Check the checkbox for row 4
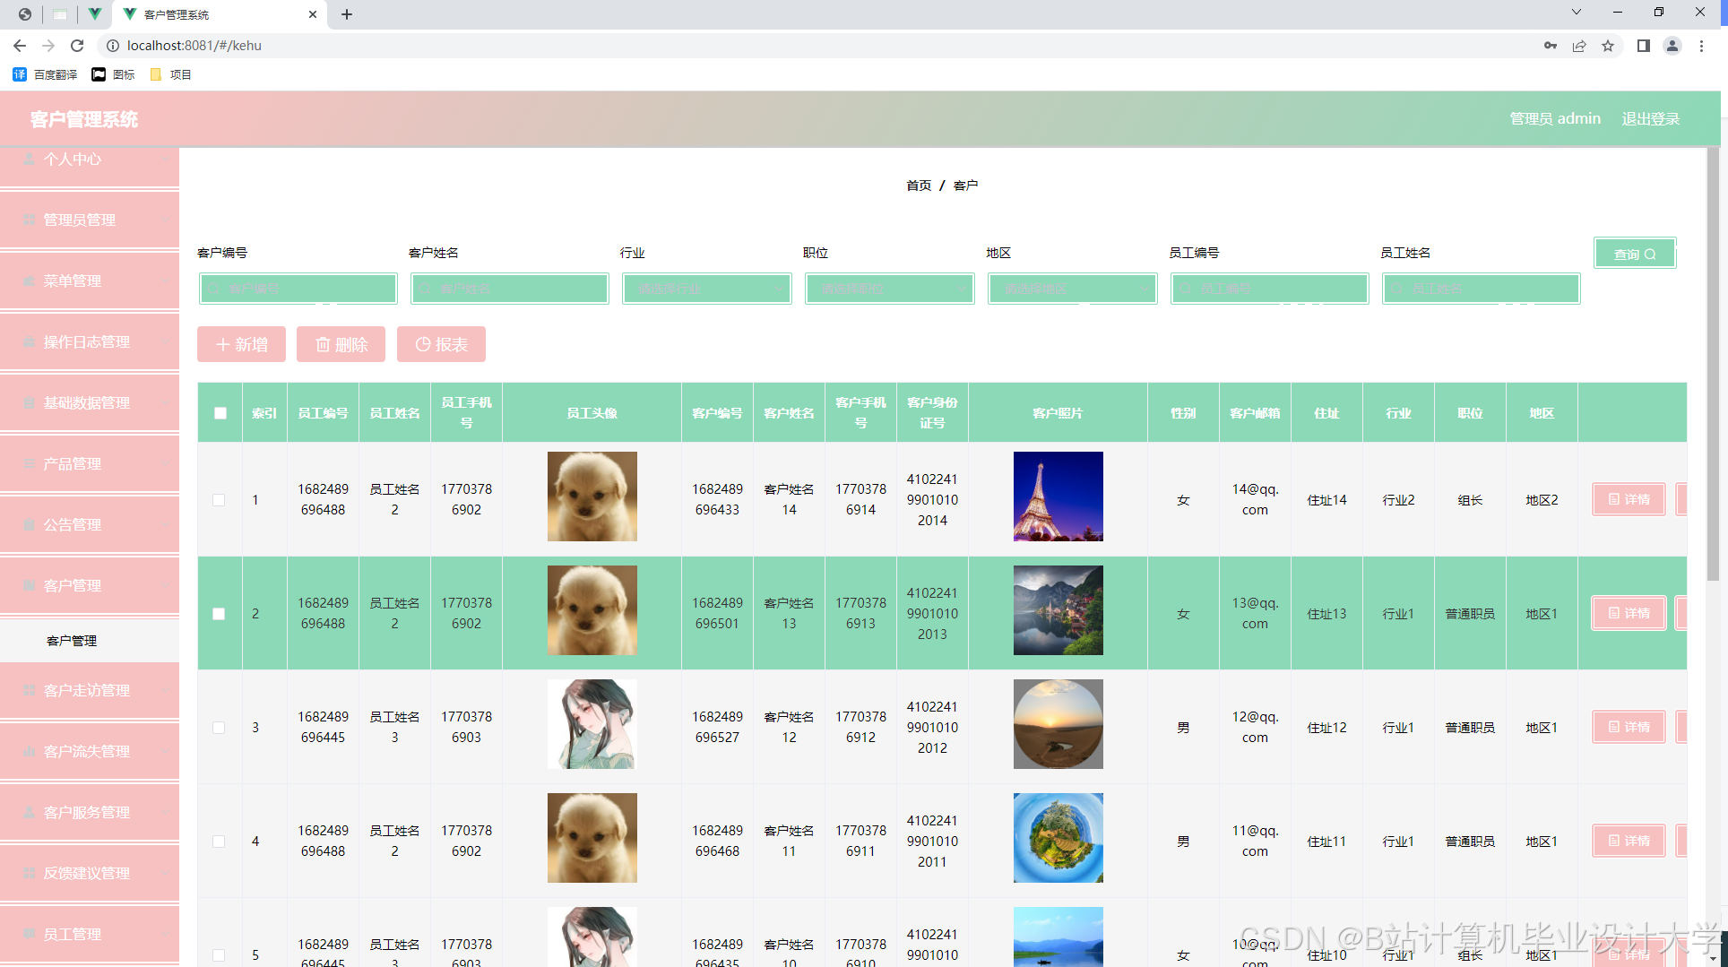Image resolution: width=1728 pixels, height=967 pixels. (219, 842)
